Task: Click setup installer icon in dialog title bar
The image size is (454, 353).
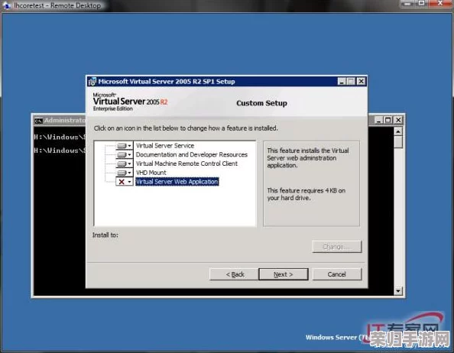Action: (92, 82)
